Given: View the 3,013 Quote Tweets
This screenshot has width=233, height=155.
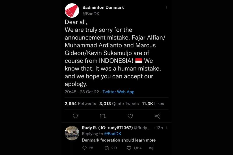Looking at the screenshot, I should point(119,104).
